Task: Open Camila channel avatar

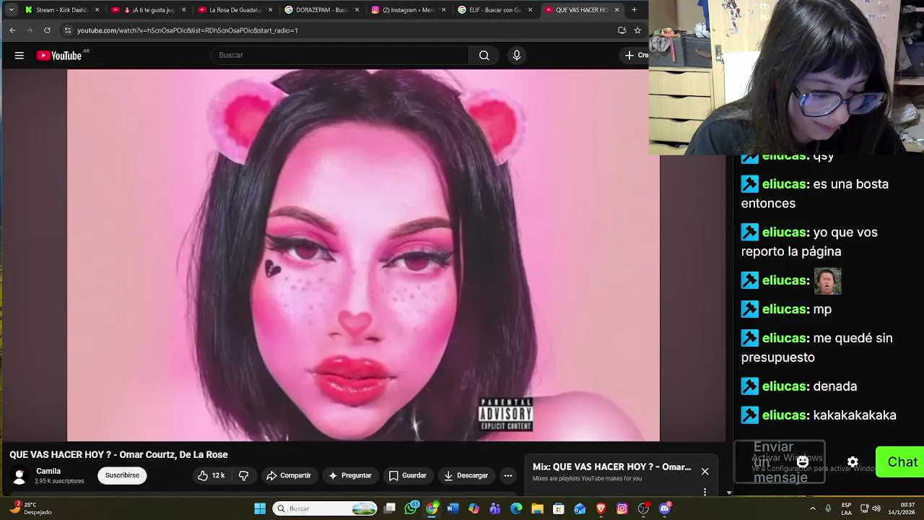Action: click(19, 476)
